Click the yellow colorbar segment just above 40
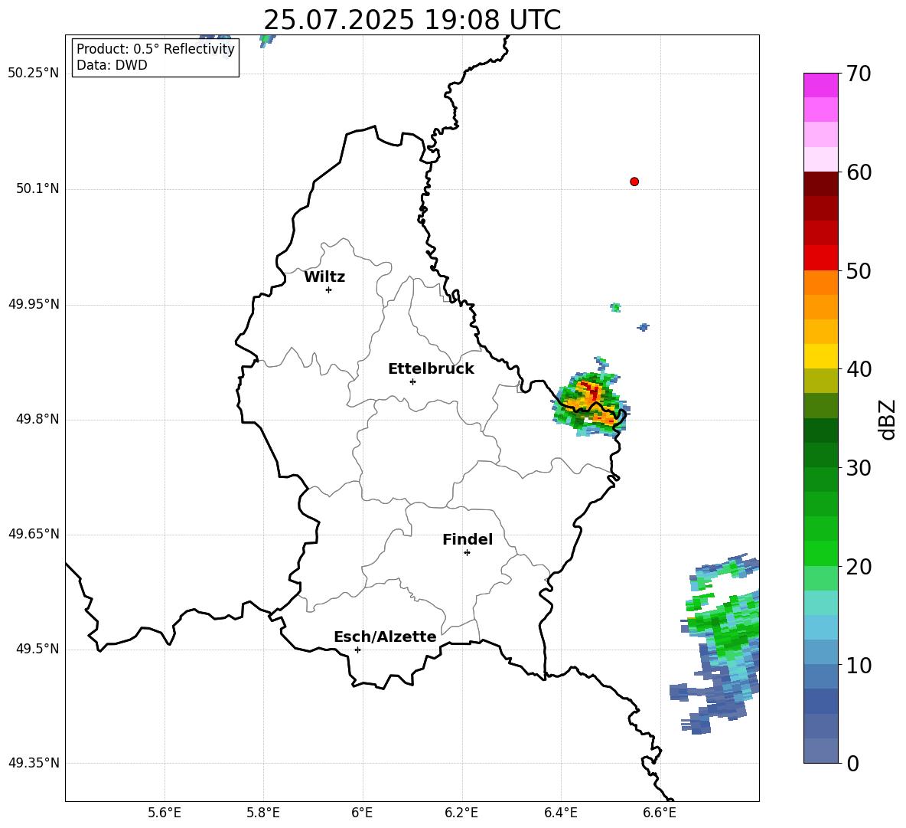Image resolution: width=906 pixels, height=828 pixels. coord(821,356)
